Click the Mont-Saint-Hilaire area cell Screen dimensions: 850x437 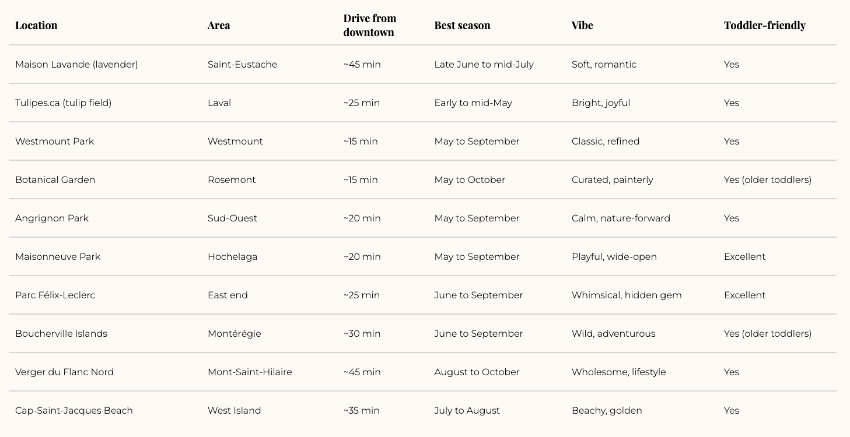[x=250, y=372]
